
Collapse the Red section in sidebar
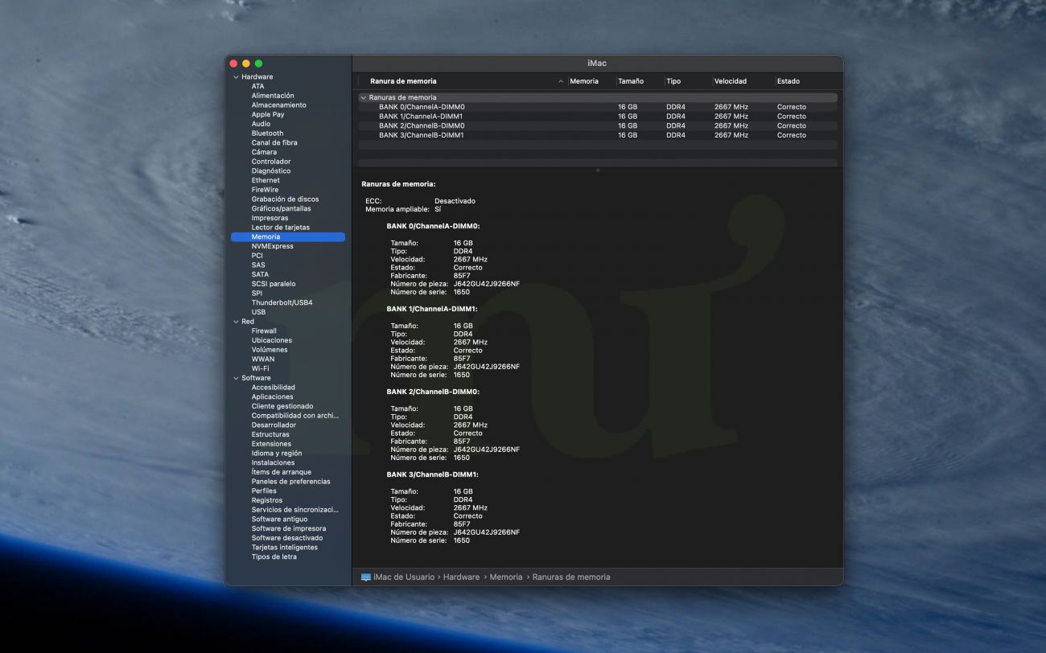236,322
